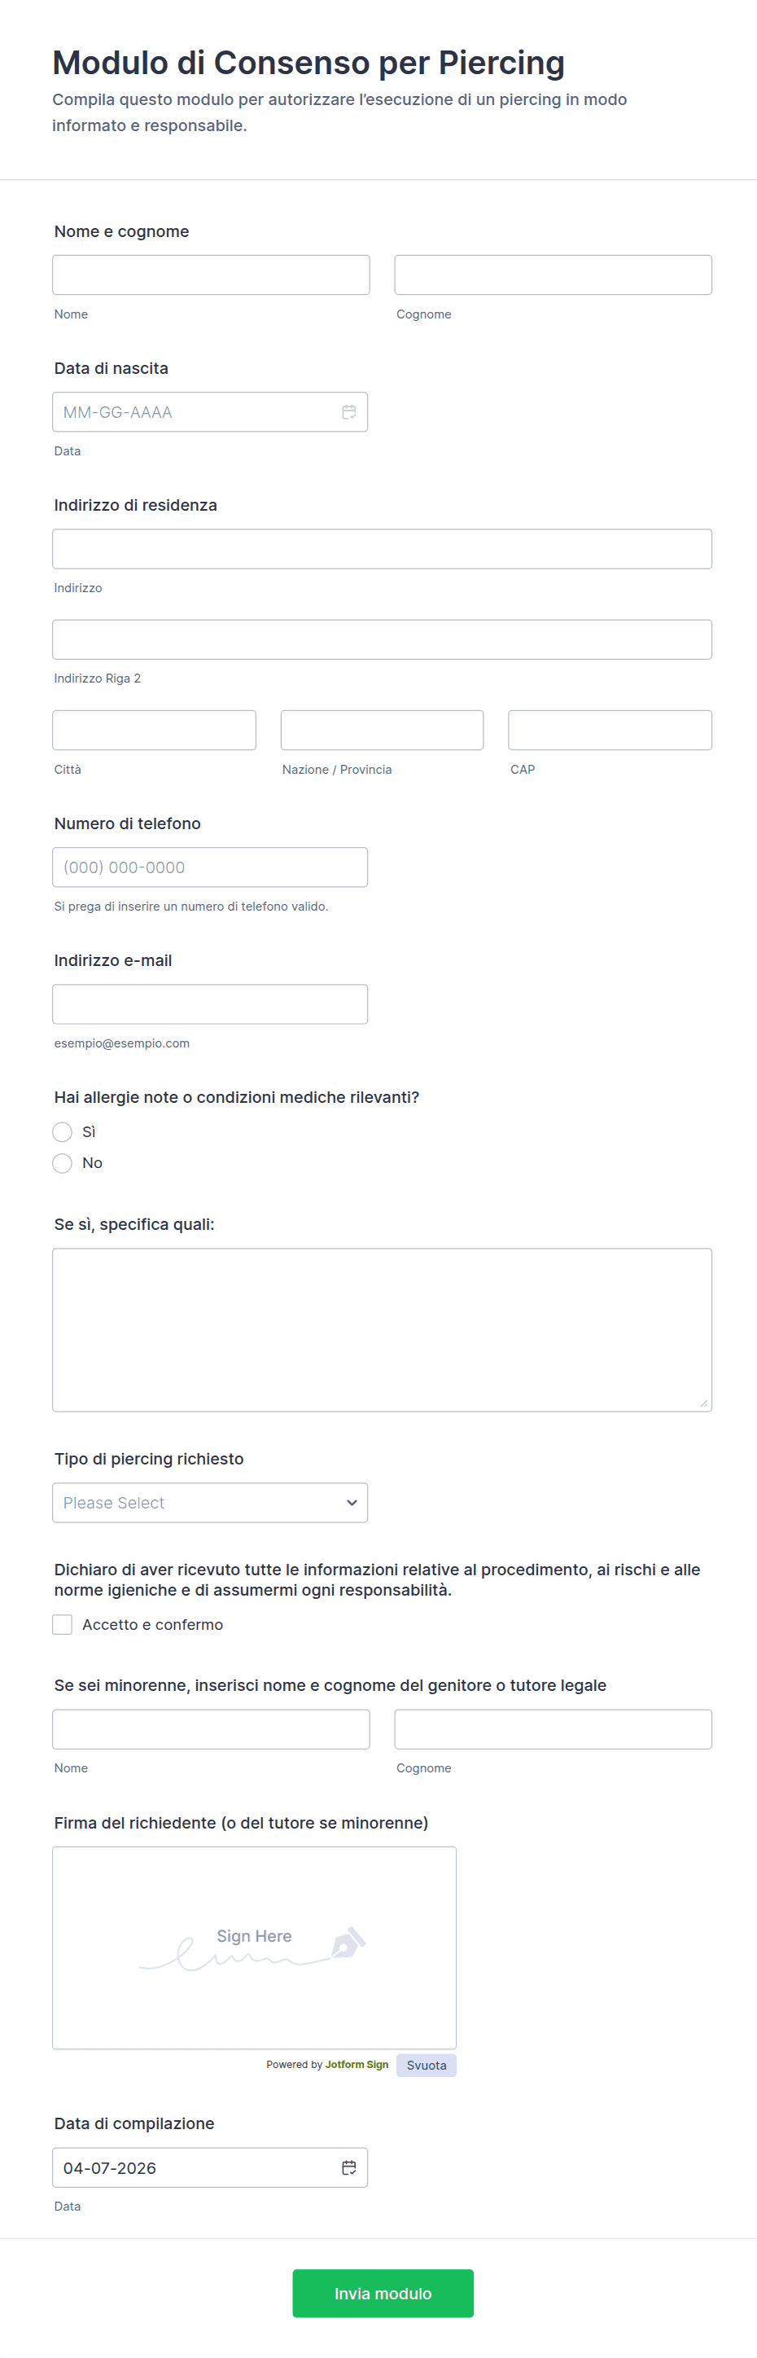Follow the 'Jotform Sign' link
Image resolution: width=757 pixels, height=2358 pixels.
coord(357,2064)
